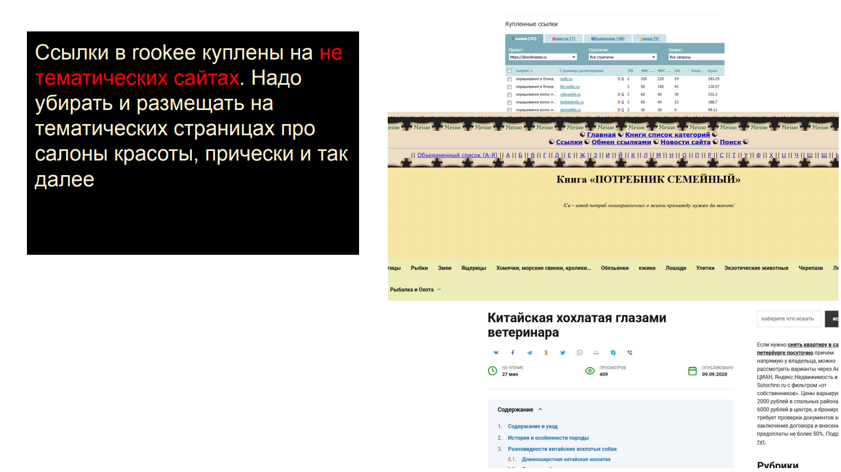The image size is (841, 472).
Task: Check the box for vetugolok.ru row
Action: (509, 95)
